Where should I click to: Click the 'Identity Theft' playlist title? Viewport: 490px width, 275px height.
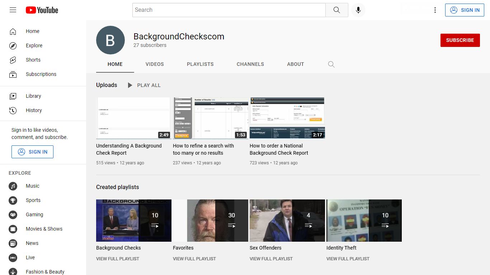tap(341, 248)
